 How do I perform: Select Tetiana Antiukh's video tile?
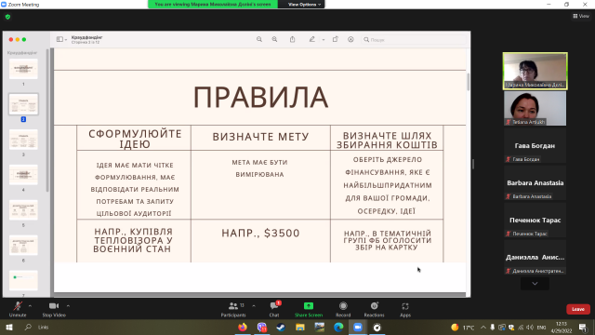(535, 108)
